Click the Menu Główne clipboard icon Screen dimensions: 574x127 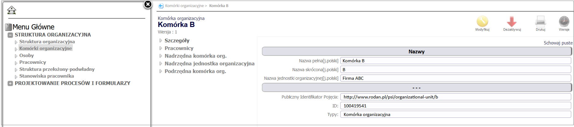(x=8, y=27)
